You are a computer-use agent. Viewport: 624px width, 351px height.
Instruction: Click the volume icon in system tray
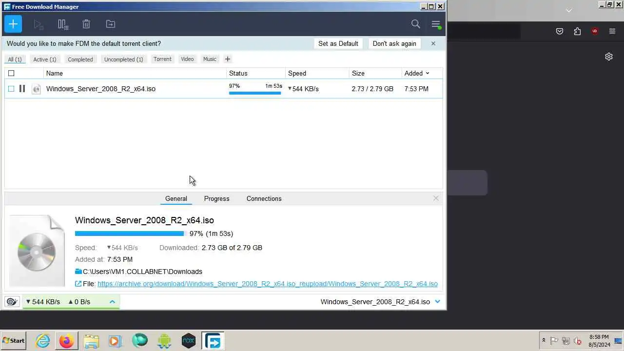578,341
